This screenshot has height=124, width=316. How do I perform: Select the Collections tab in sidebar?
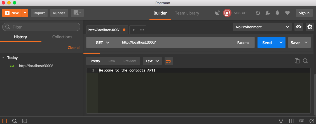coord(62,37)
